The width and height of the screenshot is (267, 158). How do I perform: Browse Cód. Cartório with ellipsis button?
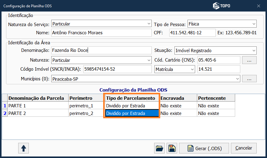point(249,60)
